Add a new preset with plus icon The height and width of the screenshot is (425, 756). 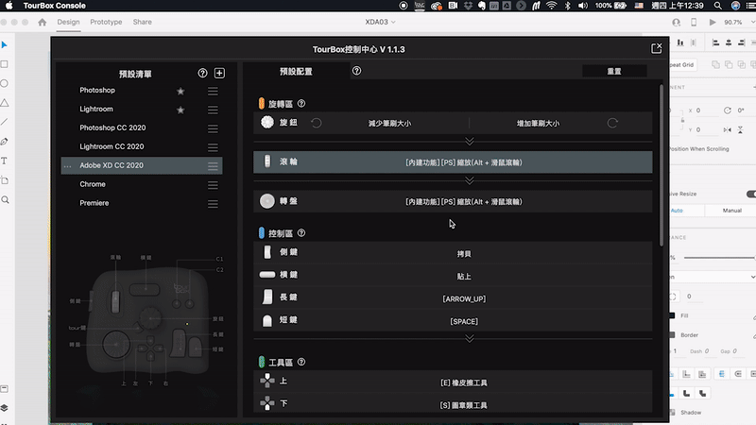pyautogui.click(x=219, y=74)
